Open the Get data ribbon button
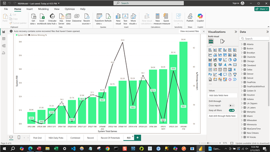 pos(33,19)
